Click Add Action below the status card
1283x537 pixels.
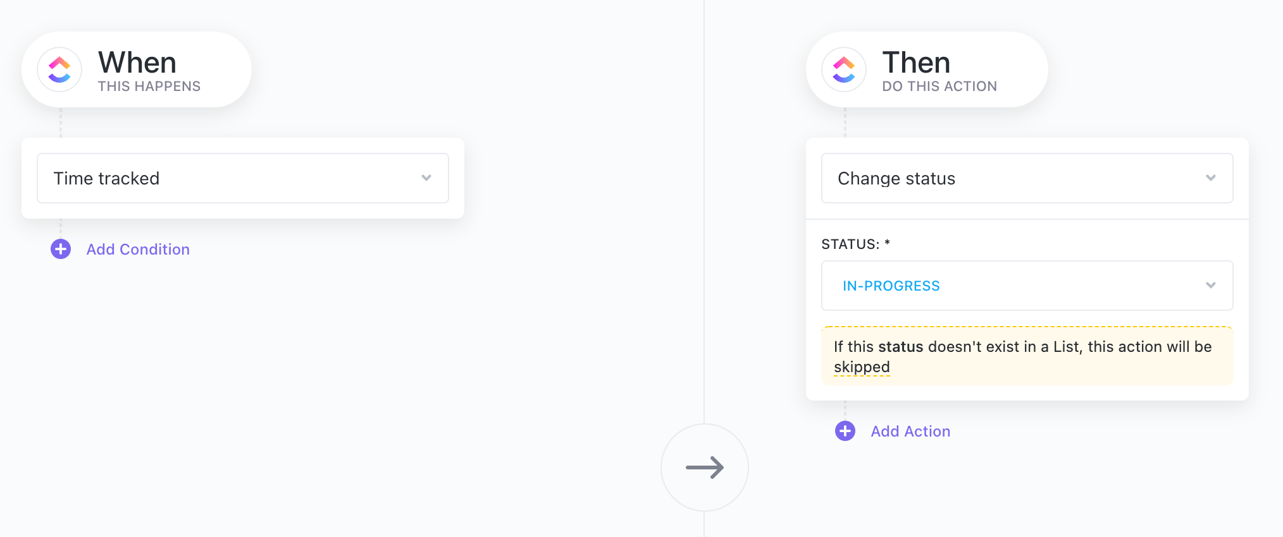click(x=910, y=431)
